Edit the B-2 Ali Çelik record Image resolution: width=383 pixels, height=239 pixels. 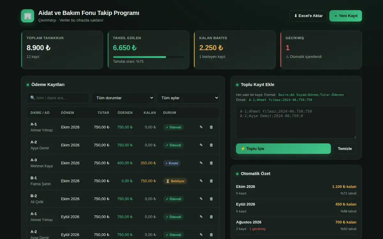[201, 199]
